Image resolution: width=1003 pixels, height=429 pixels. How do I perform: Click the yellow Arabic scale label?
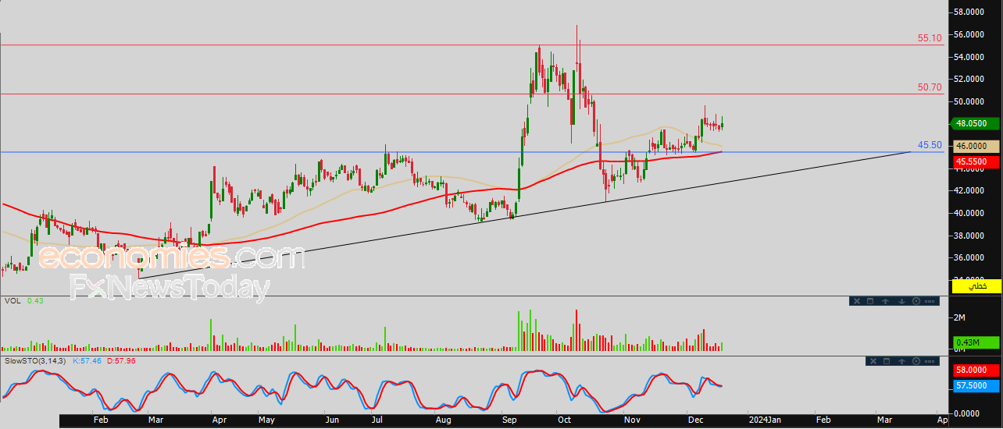[976, 287]
